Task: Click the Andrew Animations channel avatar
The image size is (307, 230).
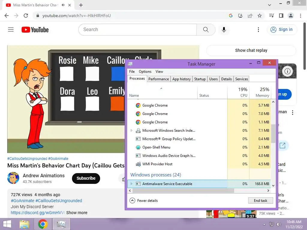Action: tap(13, 178)
